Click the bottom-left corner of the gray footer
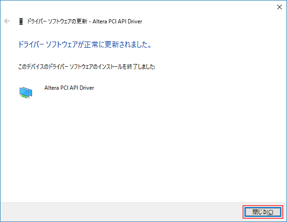The image size is (287, 222). pyautogui.click(x=2, y=219)
